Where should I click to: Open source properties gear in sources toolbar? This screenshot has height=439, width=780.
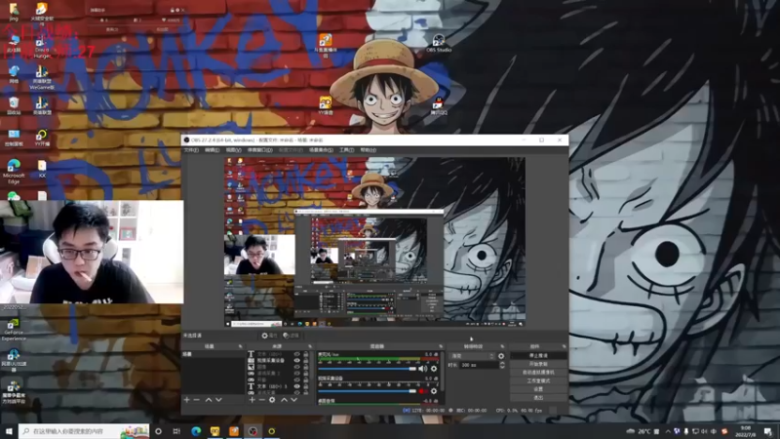[272, 400]
